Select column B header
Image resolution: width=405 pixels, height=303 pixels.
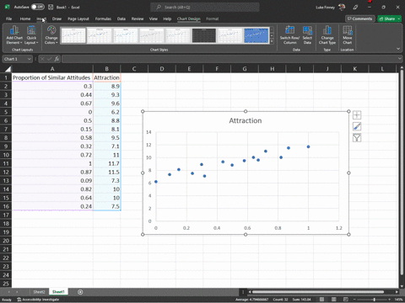click(107, 69)
